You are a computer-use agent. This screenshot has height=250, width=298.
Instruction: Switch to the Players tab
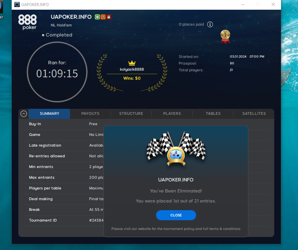172,114
